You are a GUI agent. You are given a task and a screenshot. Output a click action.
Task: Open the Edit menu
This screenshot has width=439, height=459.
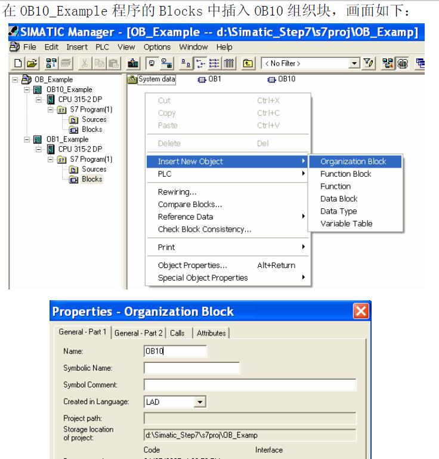coord(51,47)
